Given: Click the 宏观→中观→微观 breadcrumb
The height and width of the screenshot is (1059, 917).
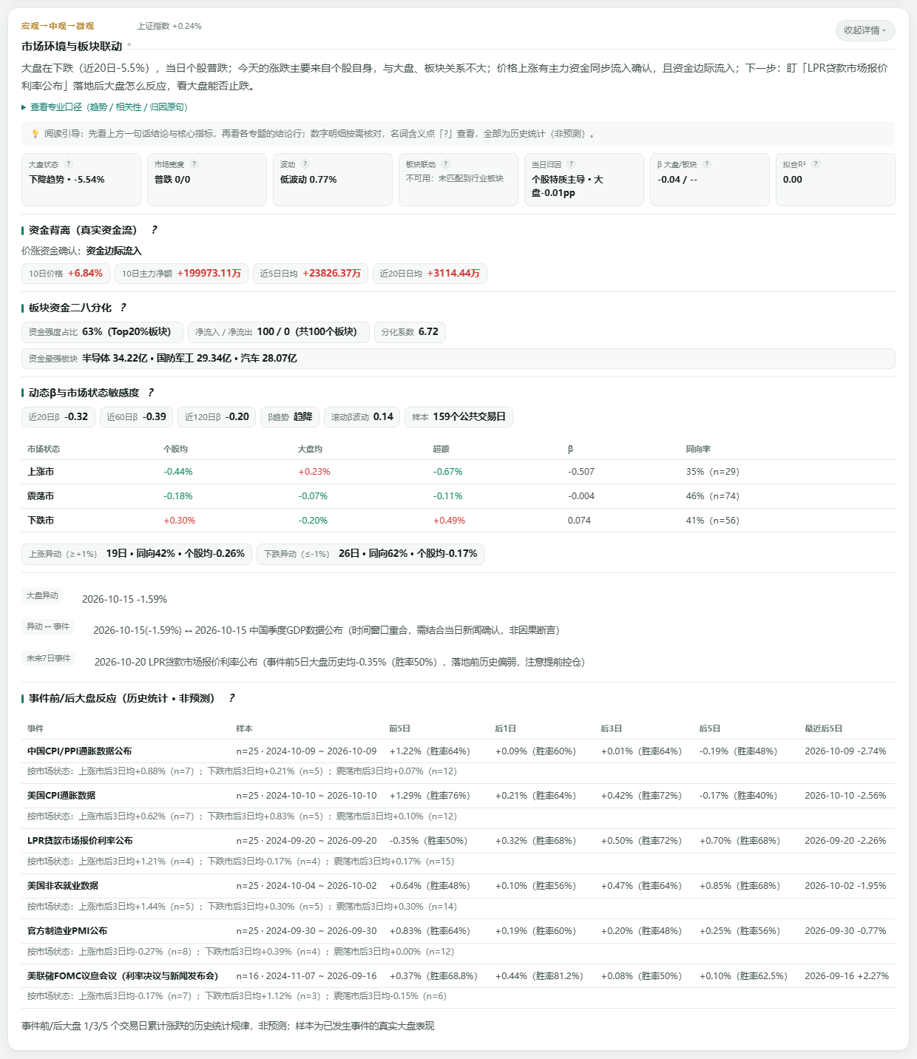Looking at the screenshot, I should pos(58,26).
